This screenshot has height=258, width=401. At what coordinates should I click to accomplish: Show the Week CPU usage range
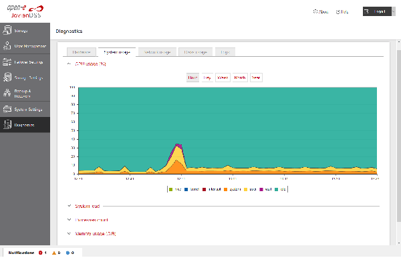click(223, 78)
